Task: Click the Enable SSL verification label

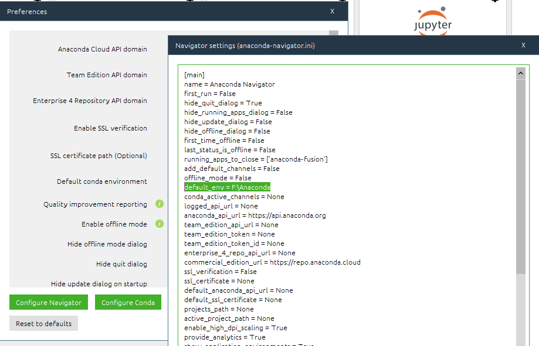Action: click(110, 128)
